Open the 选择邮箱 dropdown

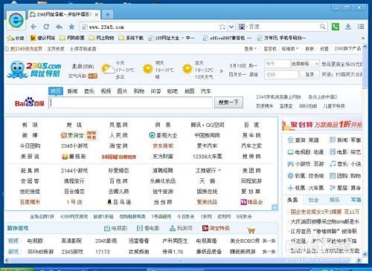click(x=305, y=64)
